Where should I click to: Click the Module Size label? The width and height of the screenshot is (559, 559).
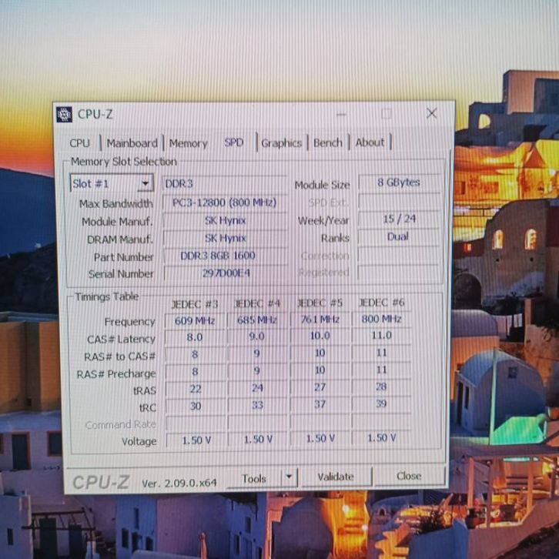pyautogui.click(x=322, y=185)
